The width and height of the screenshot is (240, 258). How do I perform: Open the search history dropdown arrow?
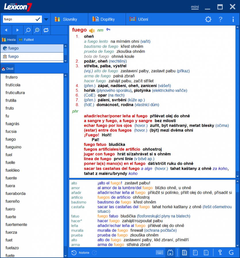(46, 19)
